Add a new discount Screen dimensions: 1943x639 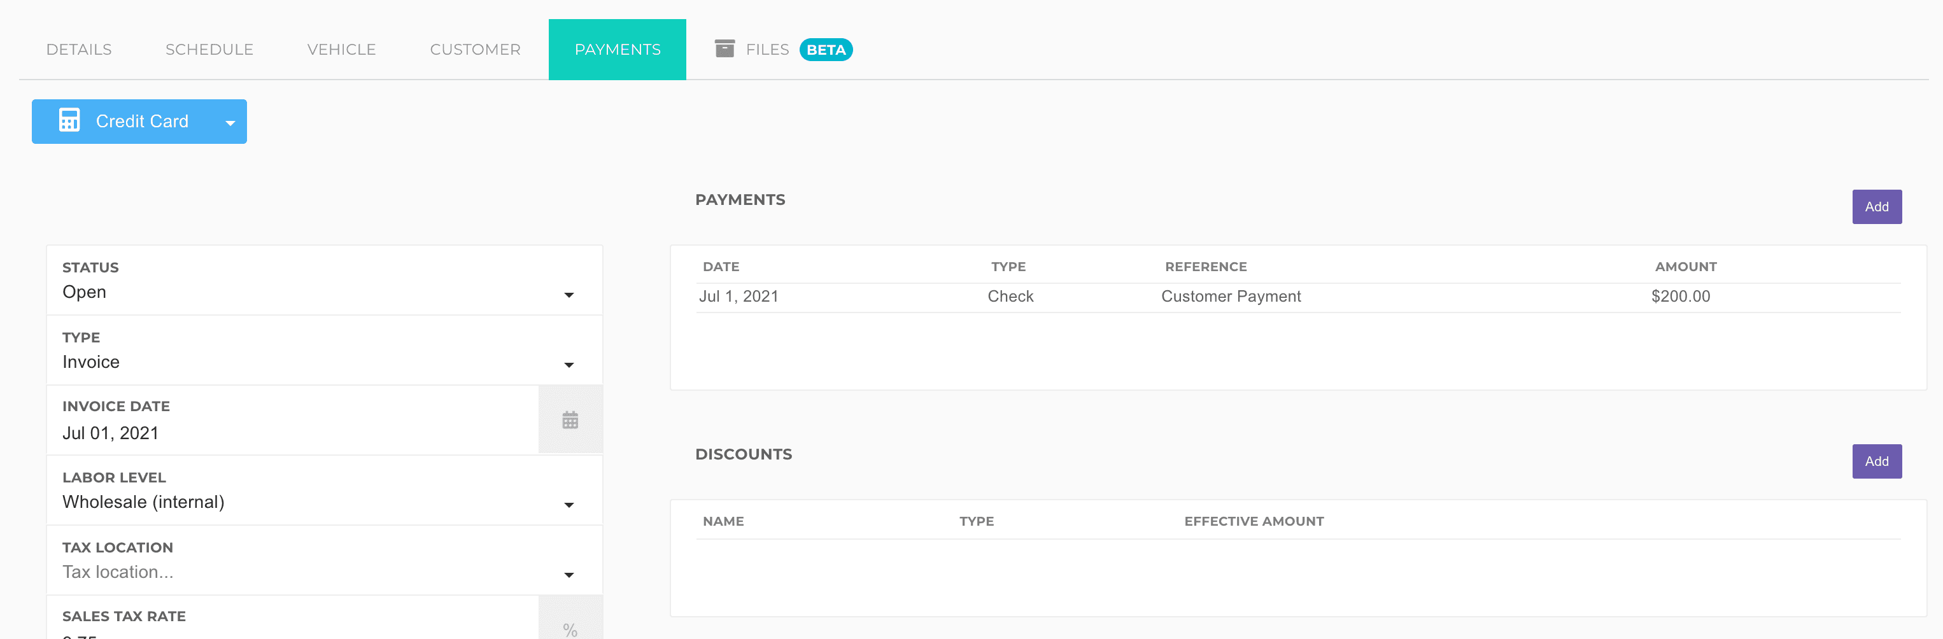(1876, 461)
